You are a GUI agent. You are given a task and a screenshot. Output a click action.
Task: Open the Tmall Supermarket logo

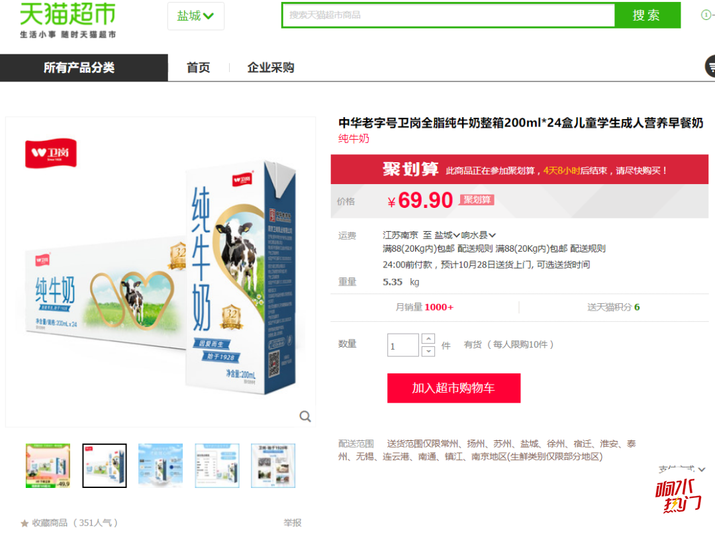68,20
